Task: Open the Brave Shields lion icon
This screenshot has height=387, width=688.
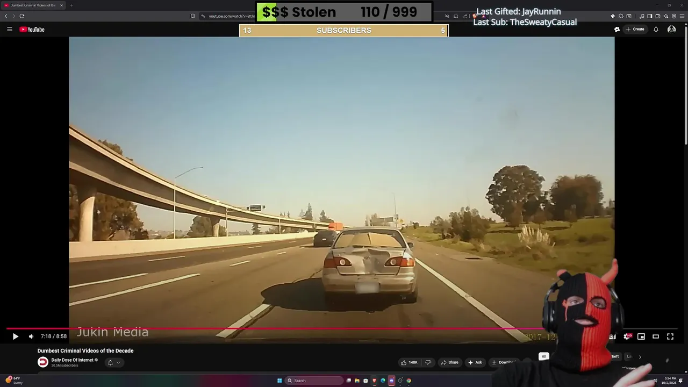Action: point(475,16)
